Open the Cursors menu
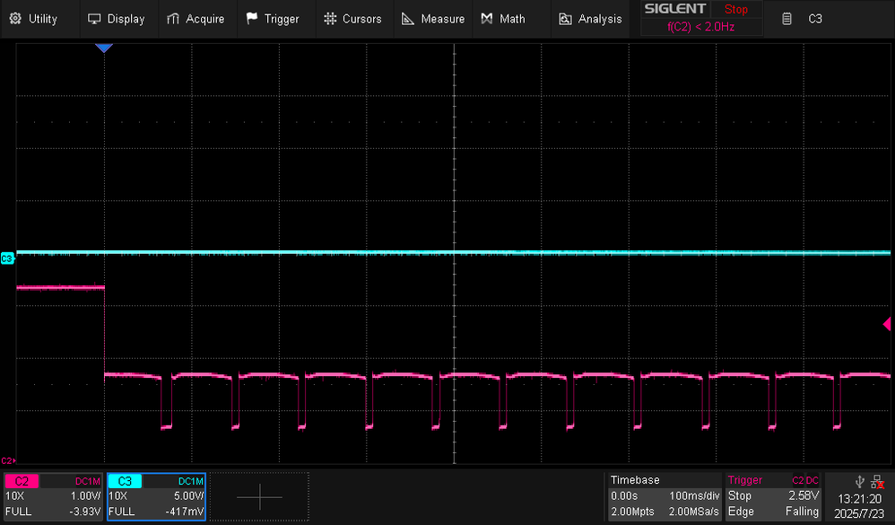Image resolution: width=895 pixels, height=525 pixels. [x=353, y=19]
